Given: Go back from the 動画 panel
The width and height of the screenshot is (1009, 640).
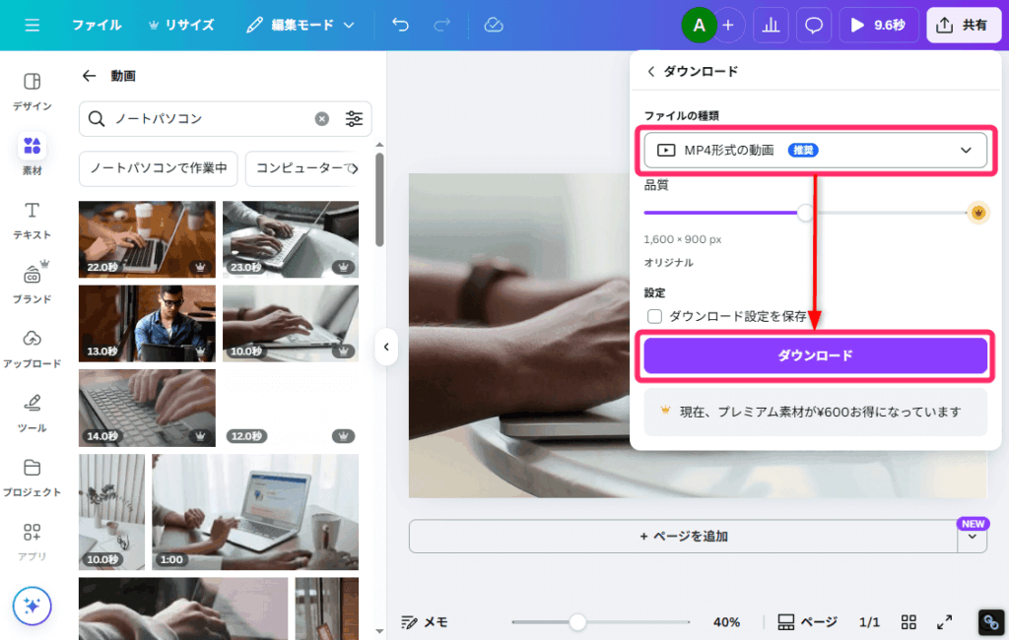Looking at the screenshot, I should (89, 76).
